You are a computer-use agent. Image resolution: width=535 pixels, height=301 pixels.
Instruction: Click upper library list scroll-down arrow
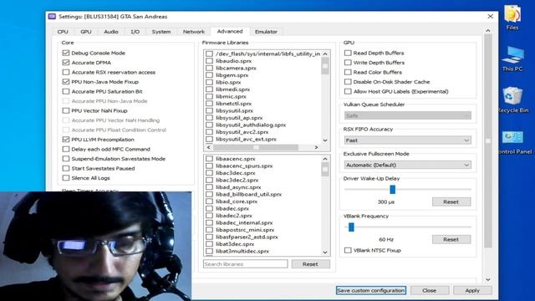click(325, 140)
